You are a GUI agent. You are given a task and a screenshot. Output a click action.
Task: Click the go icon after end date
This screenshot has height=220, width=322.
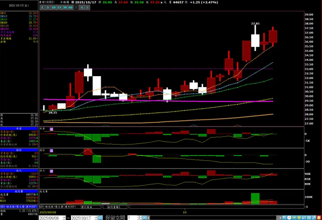coord(101,217)
